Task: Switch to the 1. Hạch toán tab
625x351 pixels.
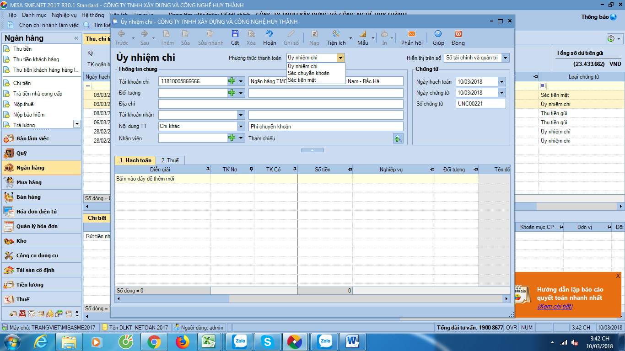Action: pos(135,160)
